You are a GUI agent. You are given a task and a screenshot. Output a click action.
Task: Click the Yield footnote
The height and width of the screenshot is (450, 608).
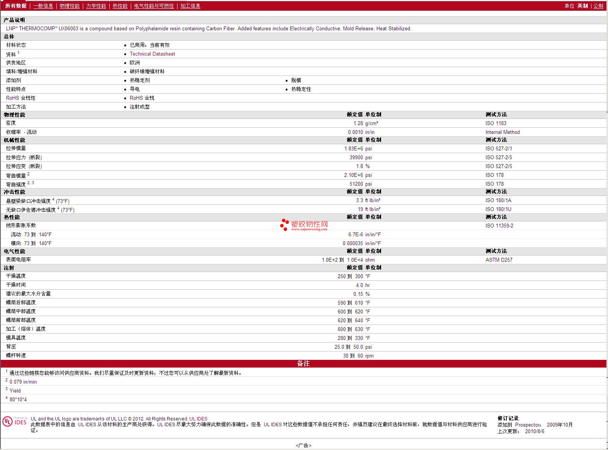[15, 391]
